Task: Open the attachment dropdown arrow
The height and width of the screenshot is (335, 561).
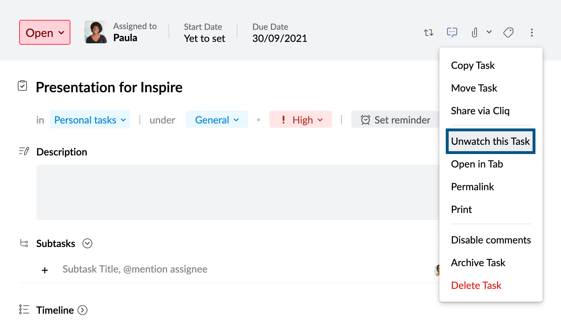Action: (x=489, y=32)
